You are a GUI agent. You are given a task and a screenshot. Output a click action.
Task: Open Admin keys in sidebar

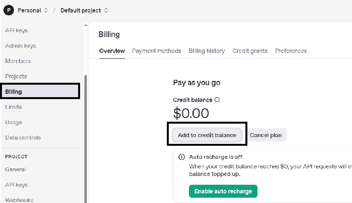pyautogui.click(x=20, y=46)
